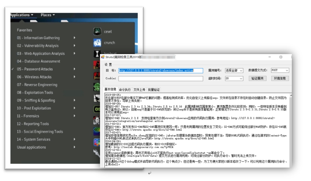
Task: Choose 04 - Database Assessment category
Action: pyautogui.click(x=38, y=61)
